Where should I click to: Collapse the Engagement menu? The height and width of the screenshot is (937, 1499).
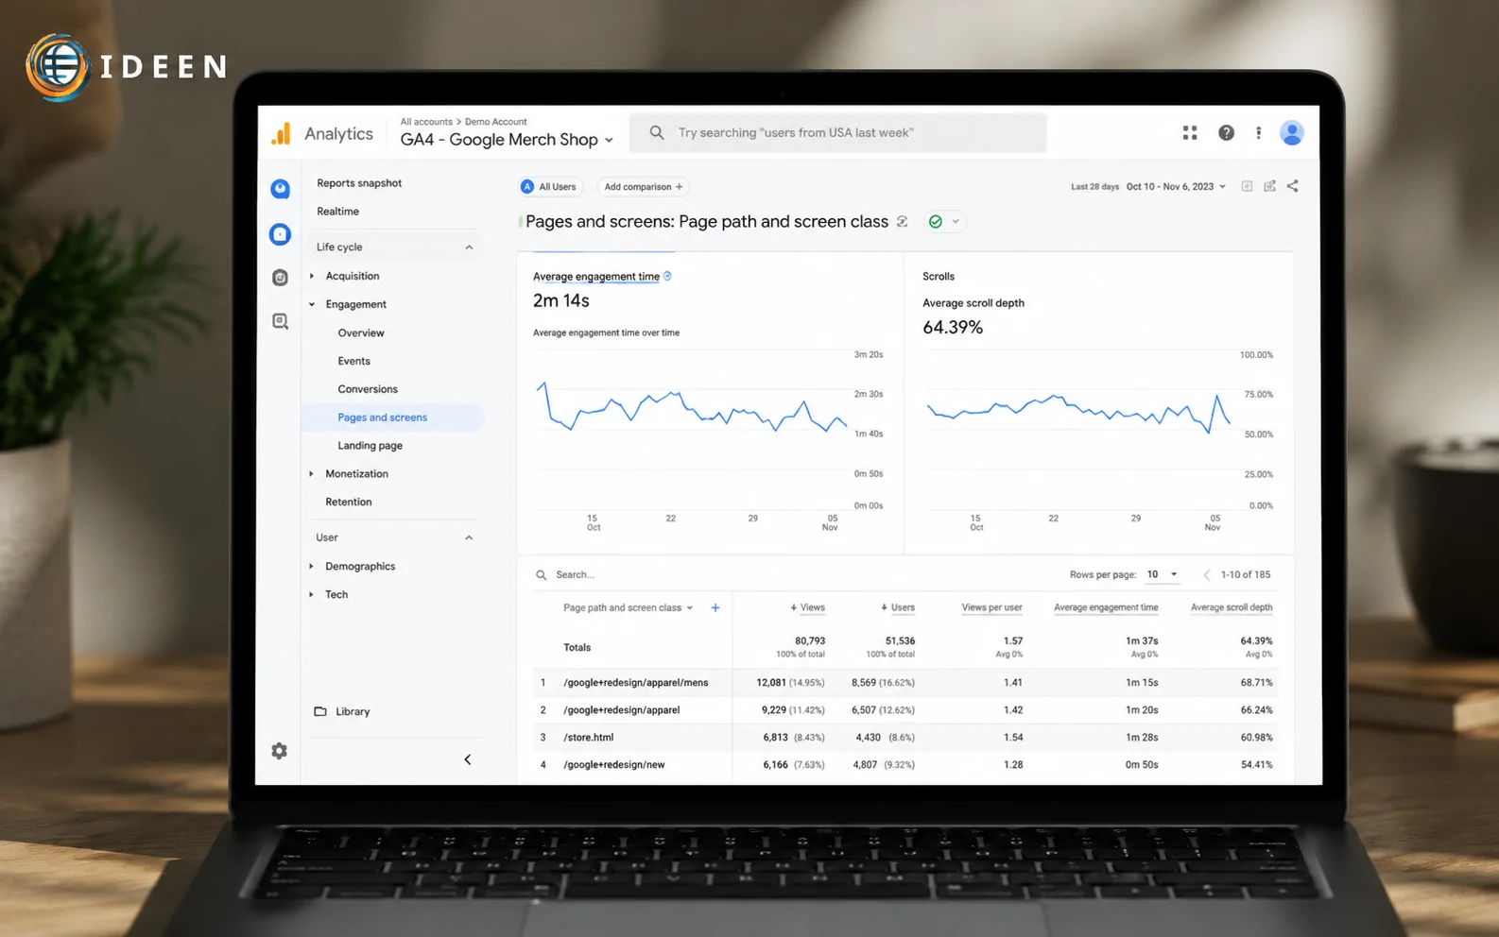(x=311, y=304)
